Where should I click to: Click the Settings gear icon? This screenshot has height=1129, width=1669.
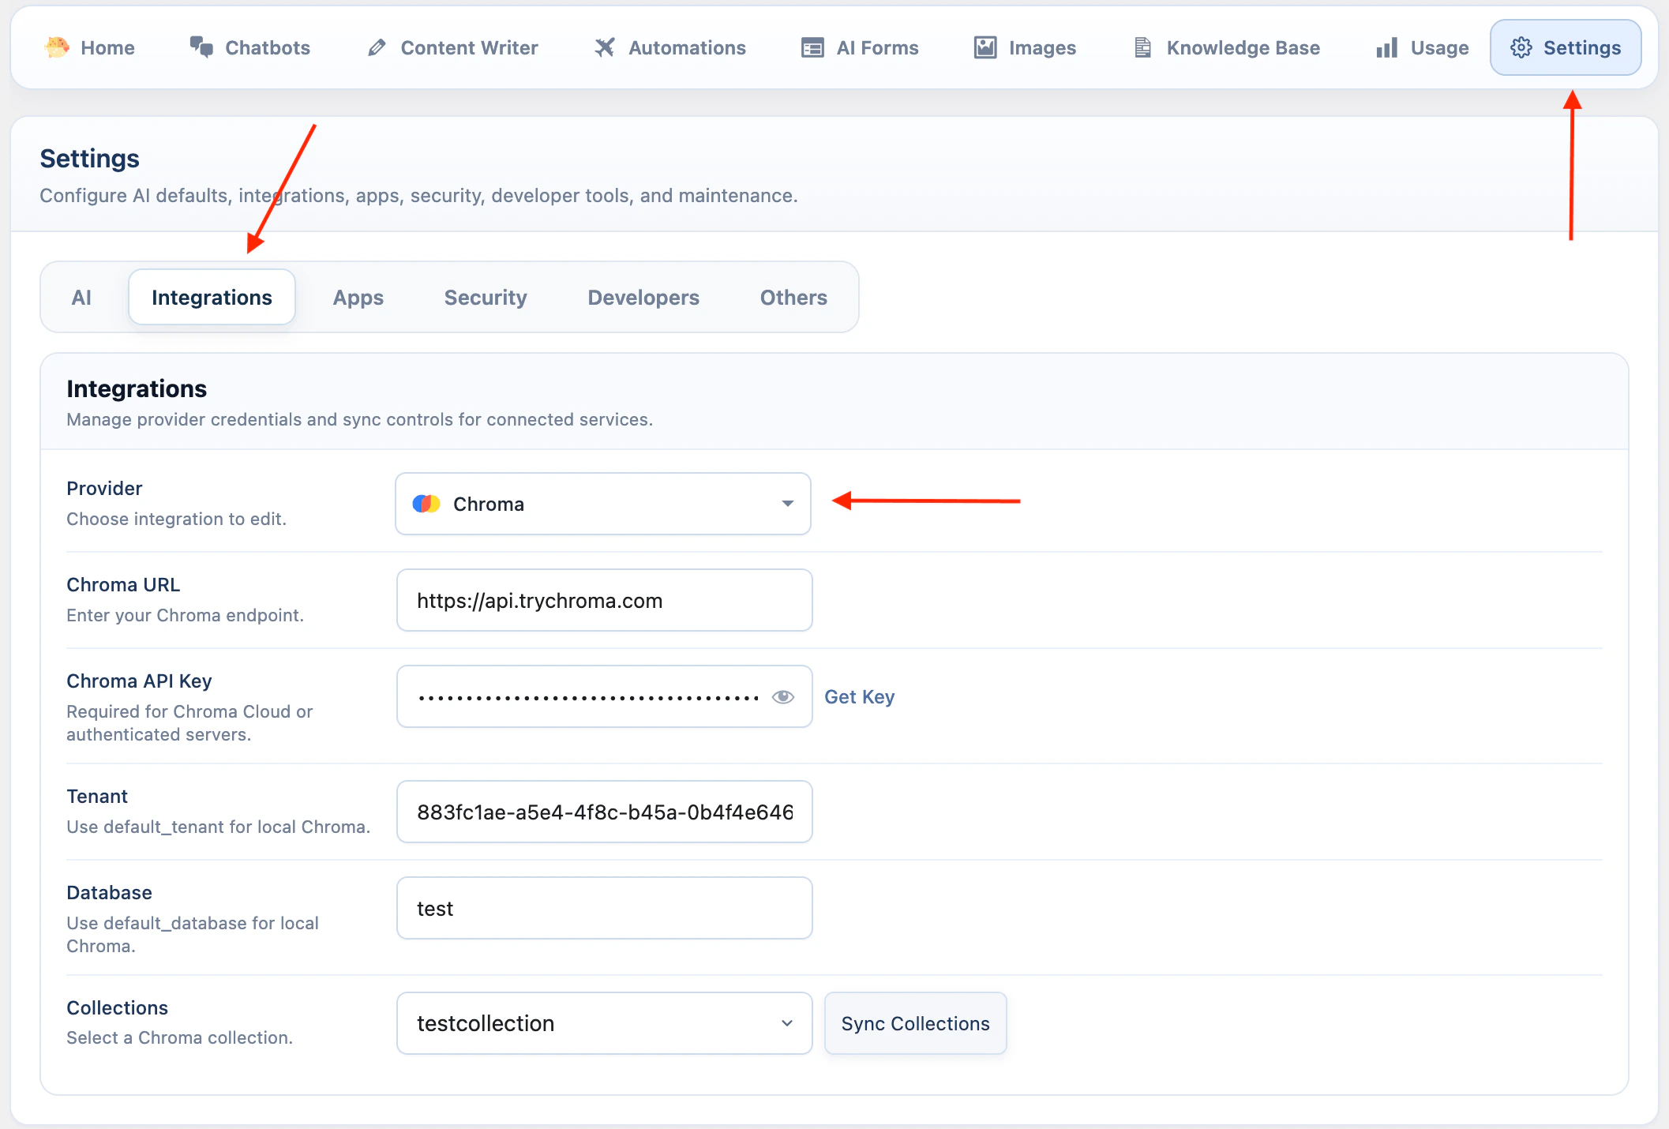tap(1521, 47)
